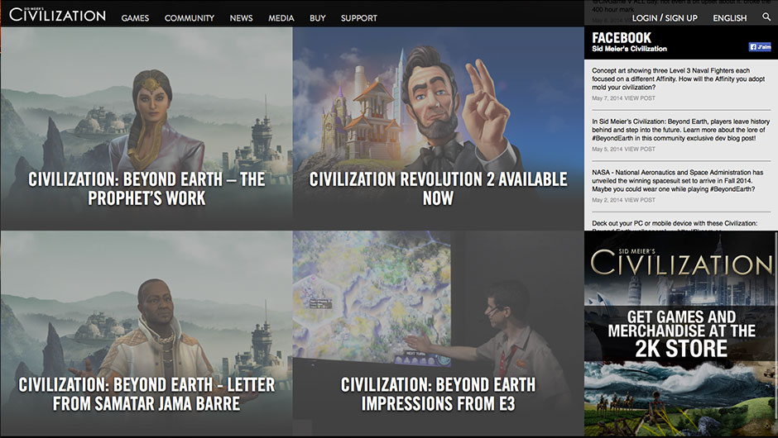Viewport: 778px width, 438px height.
Task: Open the Games menu
Action: [135, 18]
